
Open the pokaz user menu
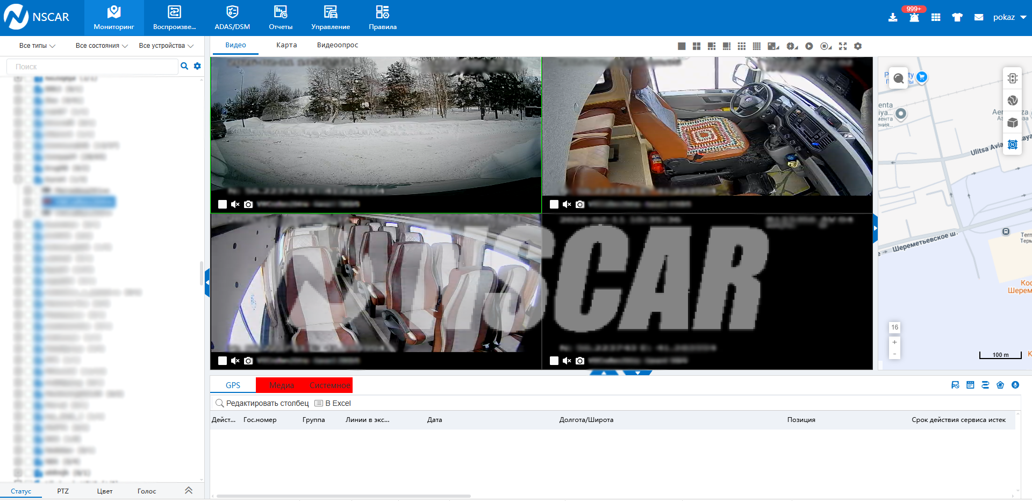[1009, 17]
